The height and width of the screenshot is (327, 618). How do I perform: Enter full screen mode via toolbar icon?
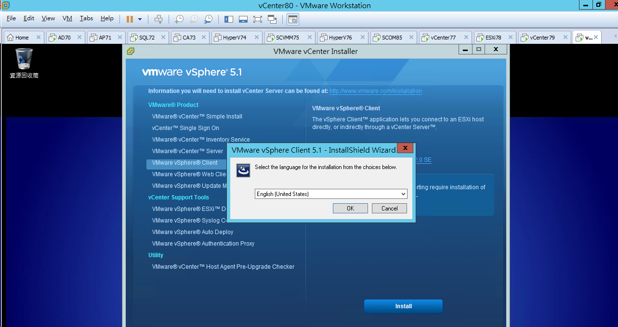pos(258,19)
